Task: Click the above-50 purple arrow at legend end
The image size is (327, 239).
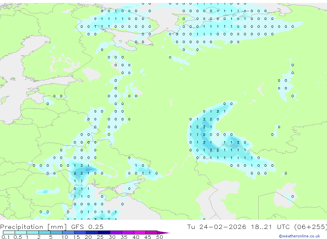Action: point(163,232)
